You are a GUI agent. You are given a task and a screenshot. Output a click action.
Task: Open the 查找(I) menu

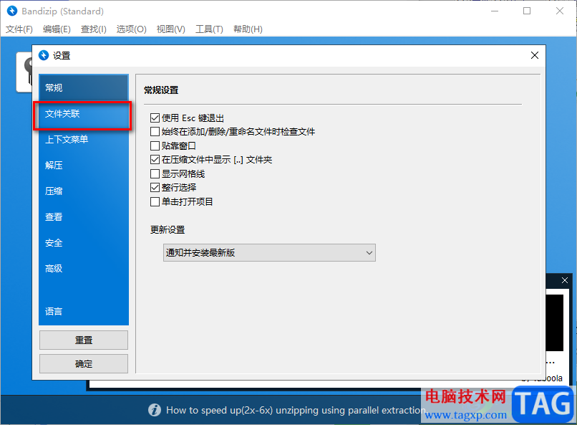click(x=94, y=29)
